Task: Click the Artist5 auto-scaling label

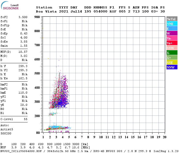Action: (x=7, y=130)
